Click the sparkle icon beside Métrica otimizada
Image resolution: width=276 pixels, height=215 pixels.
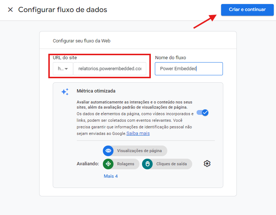(x=65, y=92)
